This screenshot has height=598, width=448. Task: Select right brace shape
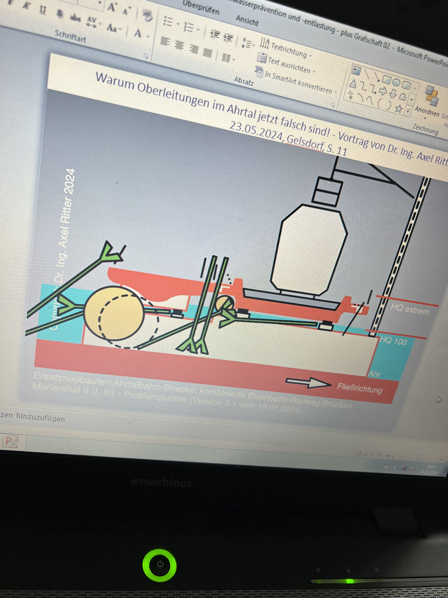pos(388,106)
